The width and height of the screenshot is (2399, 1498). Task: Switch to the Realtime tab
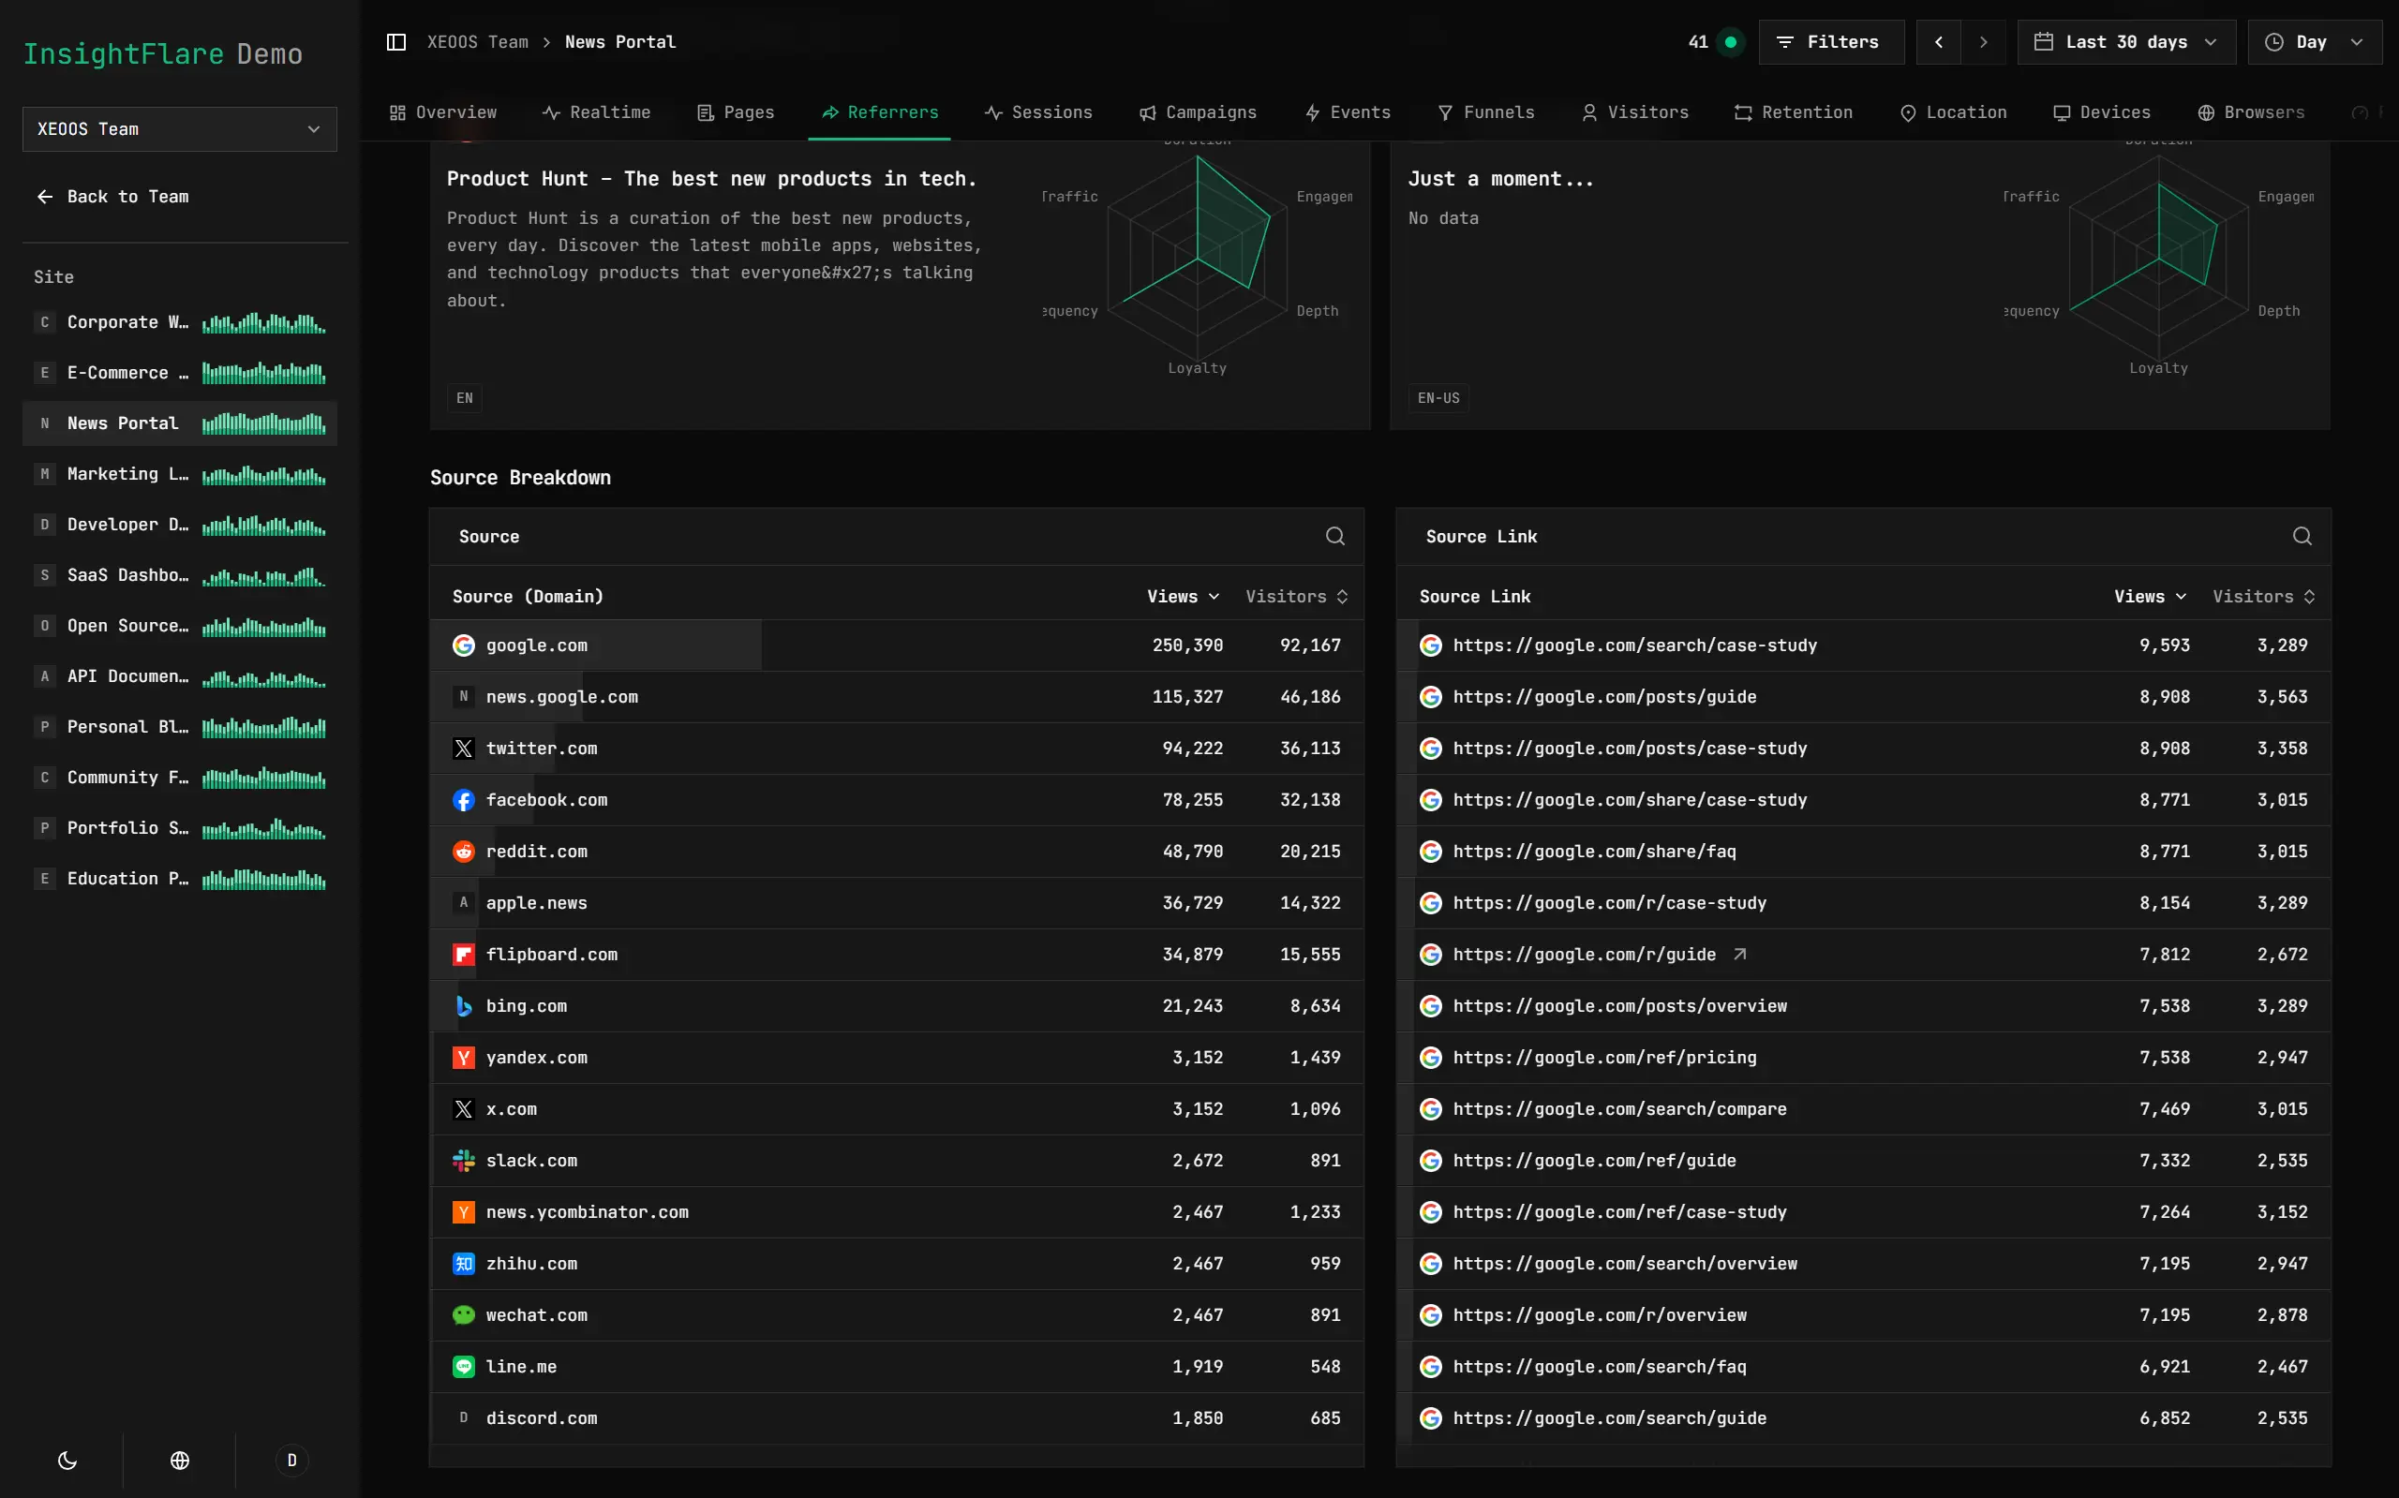[x=597, y=113]
